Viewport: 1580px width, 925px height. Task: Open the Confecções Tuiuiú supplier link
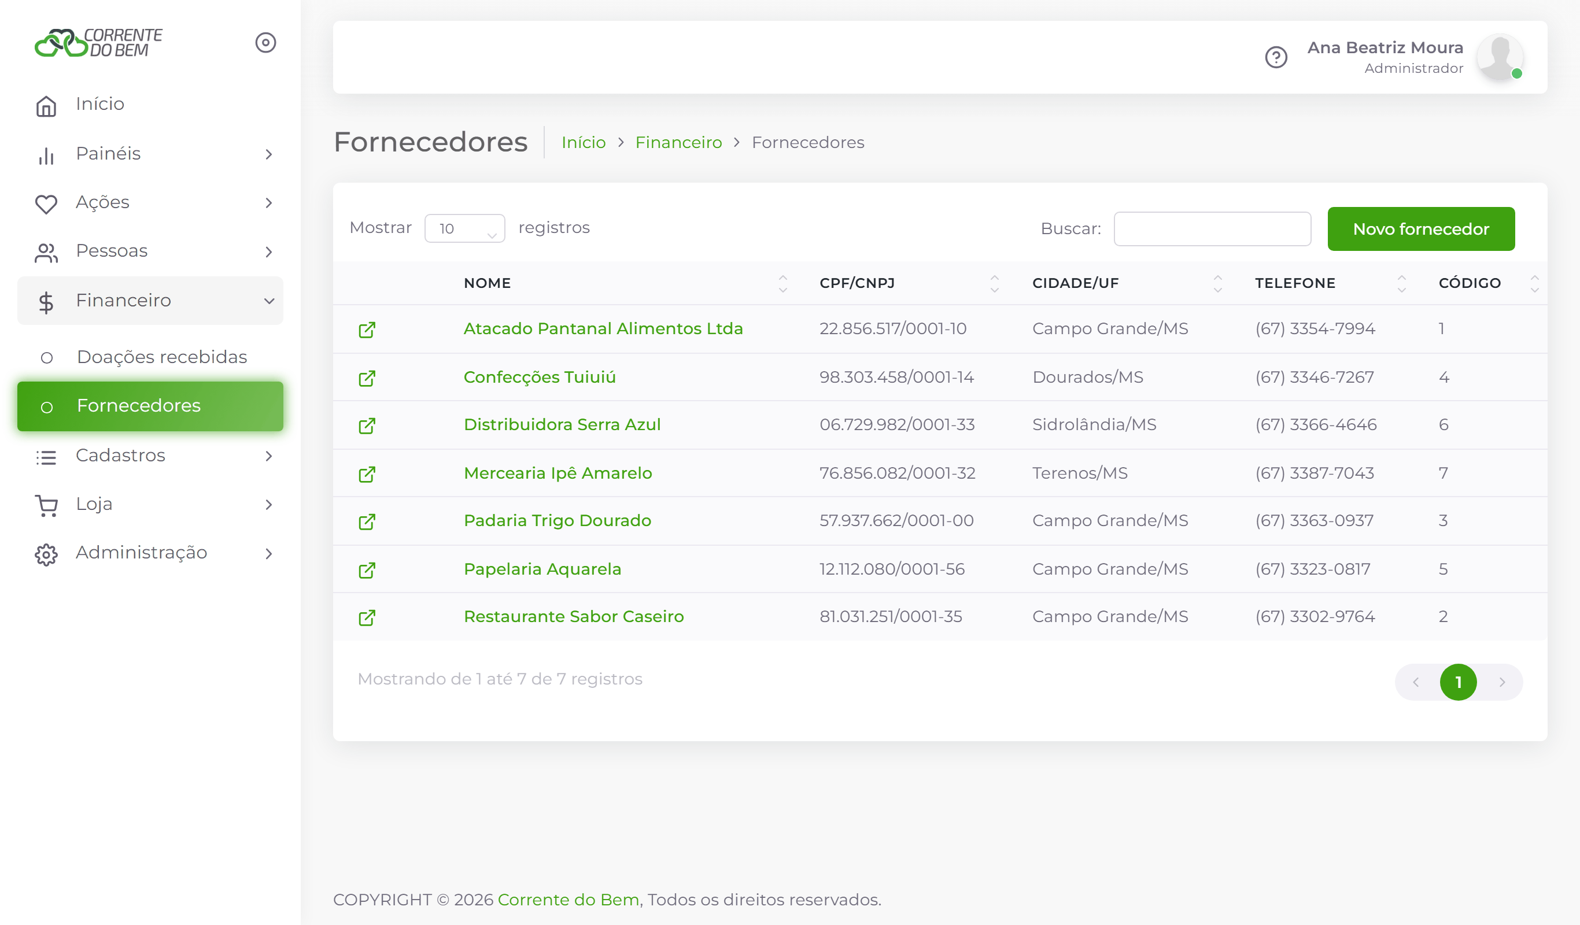click(x=539, y=376)
